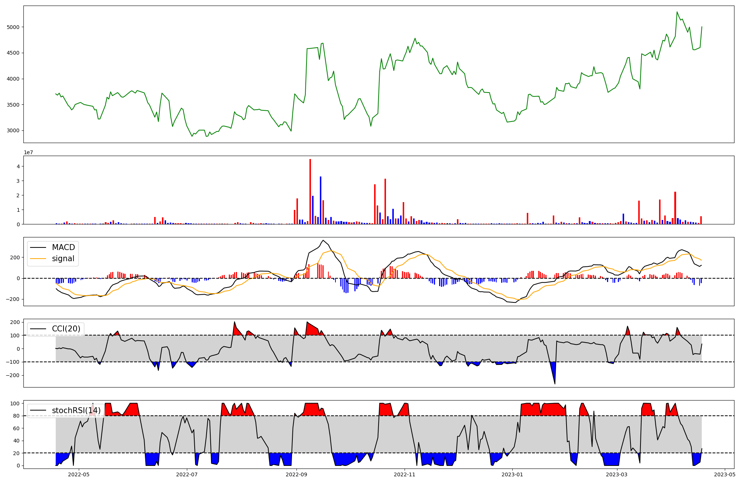Viewport: 743px width, 483px height.
Task: Click the signal legend label
Action: tap(63, 259)
